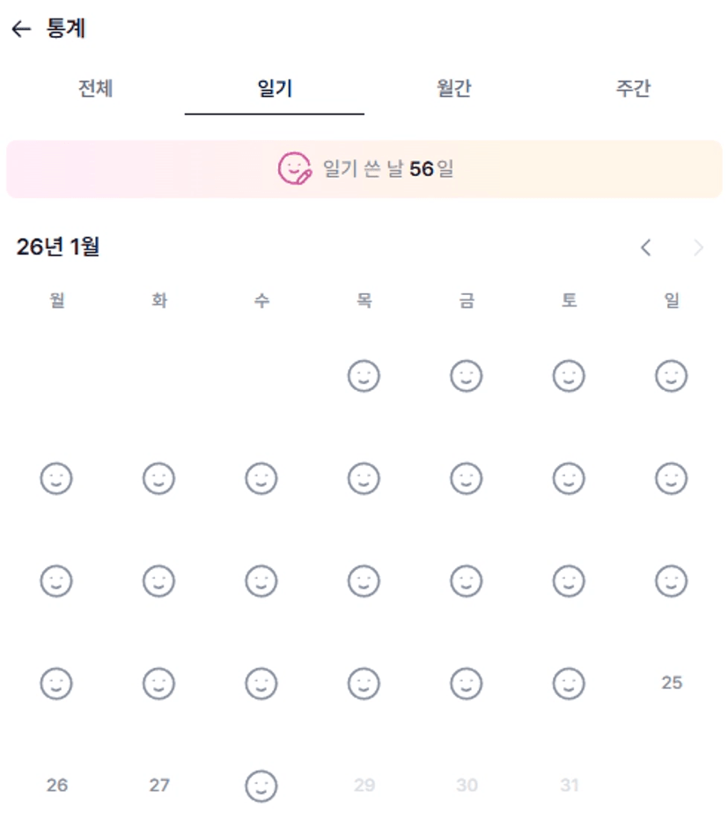Screen dimensions: 728x813
Task: Go to previous month with left chevron
Action: (646, 248)
